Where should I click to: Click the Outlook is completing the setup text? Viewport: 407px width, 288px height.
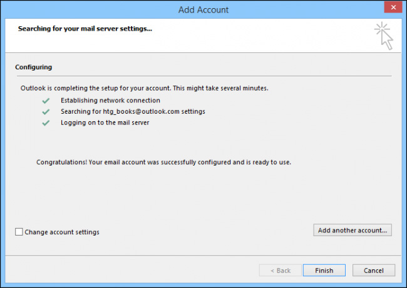pos(144,88)
